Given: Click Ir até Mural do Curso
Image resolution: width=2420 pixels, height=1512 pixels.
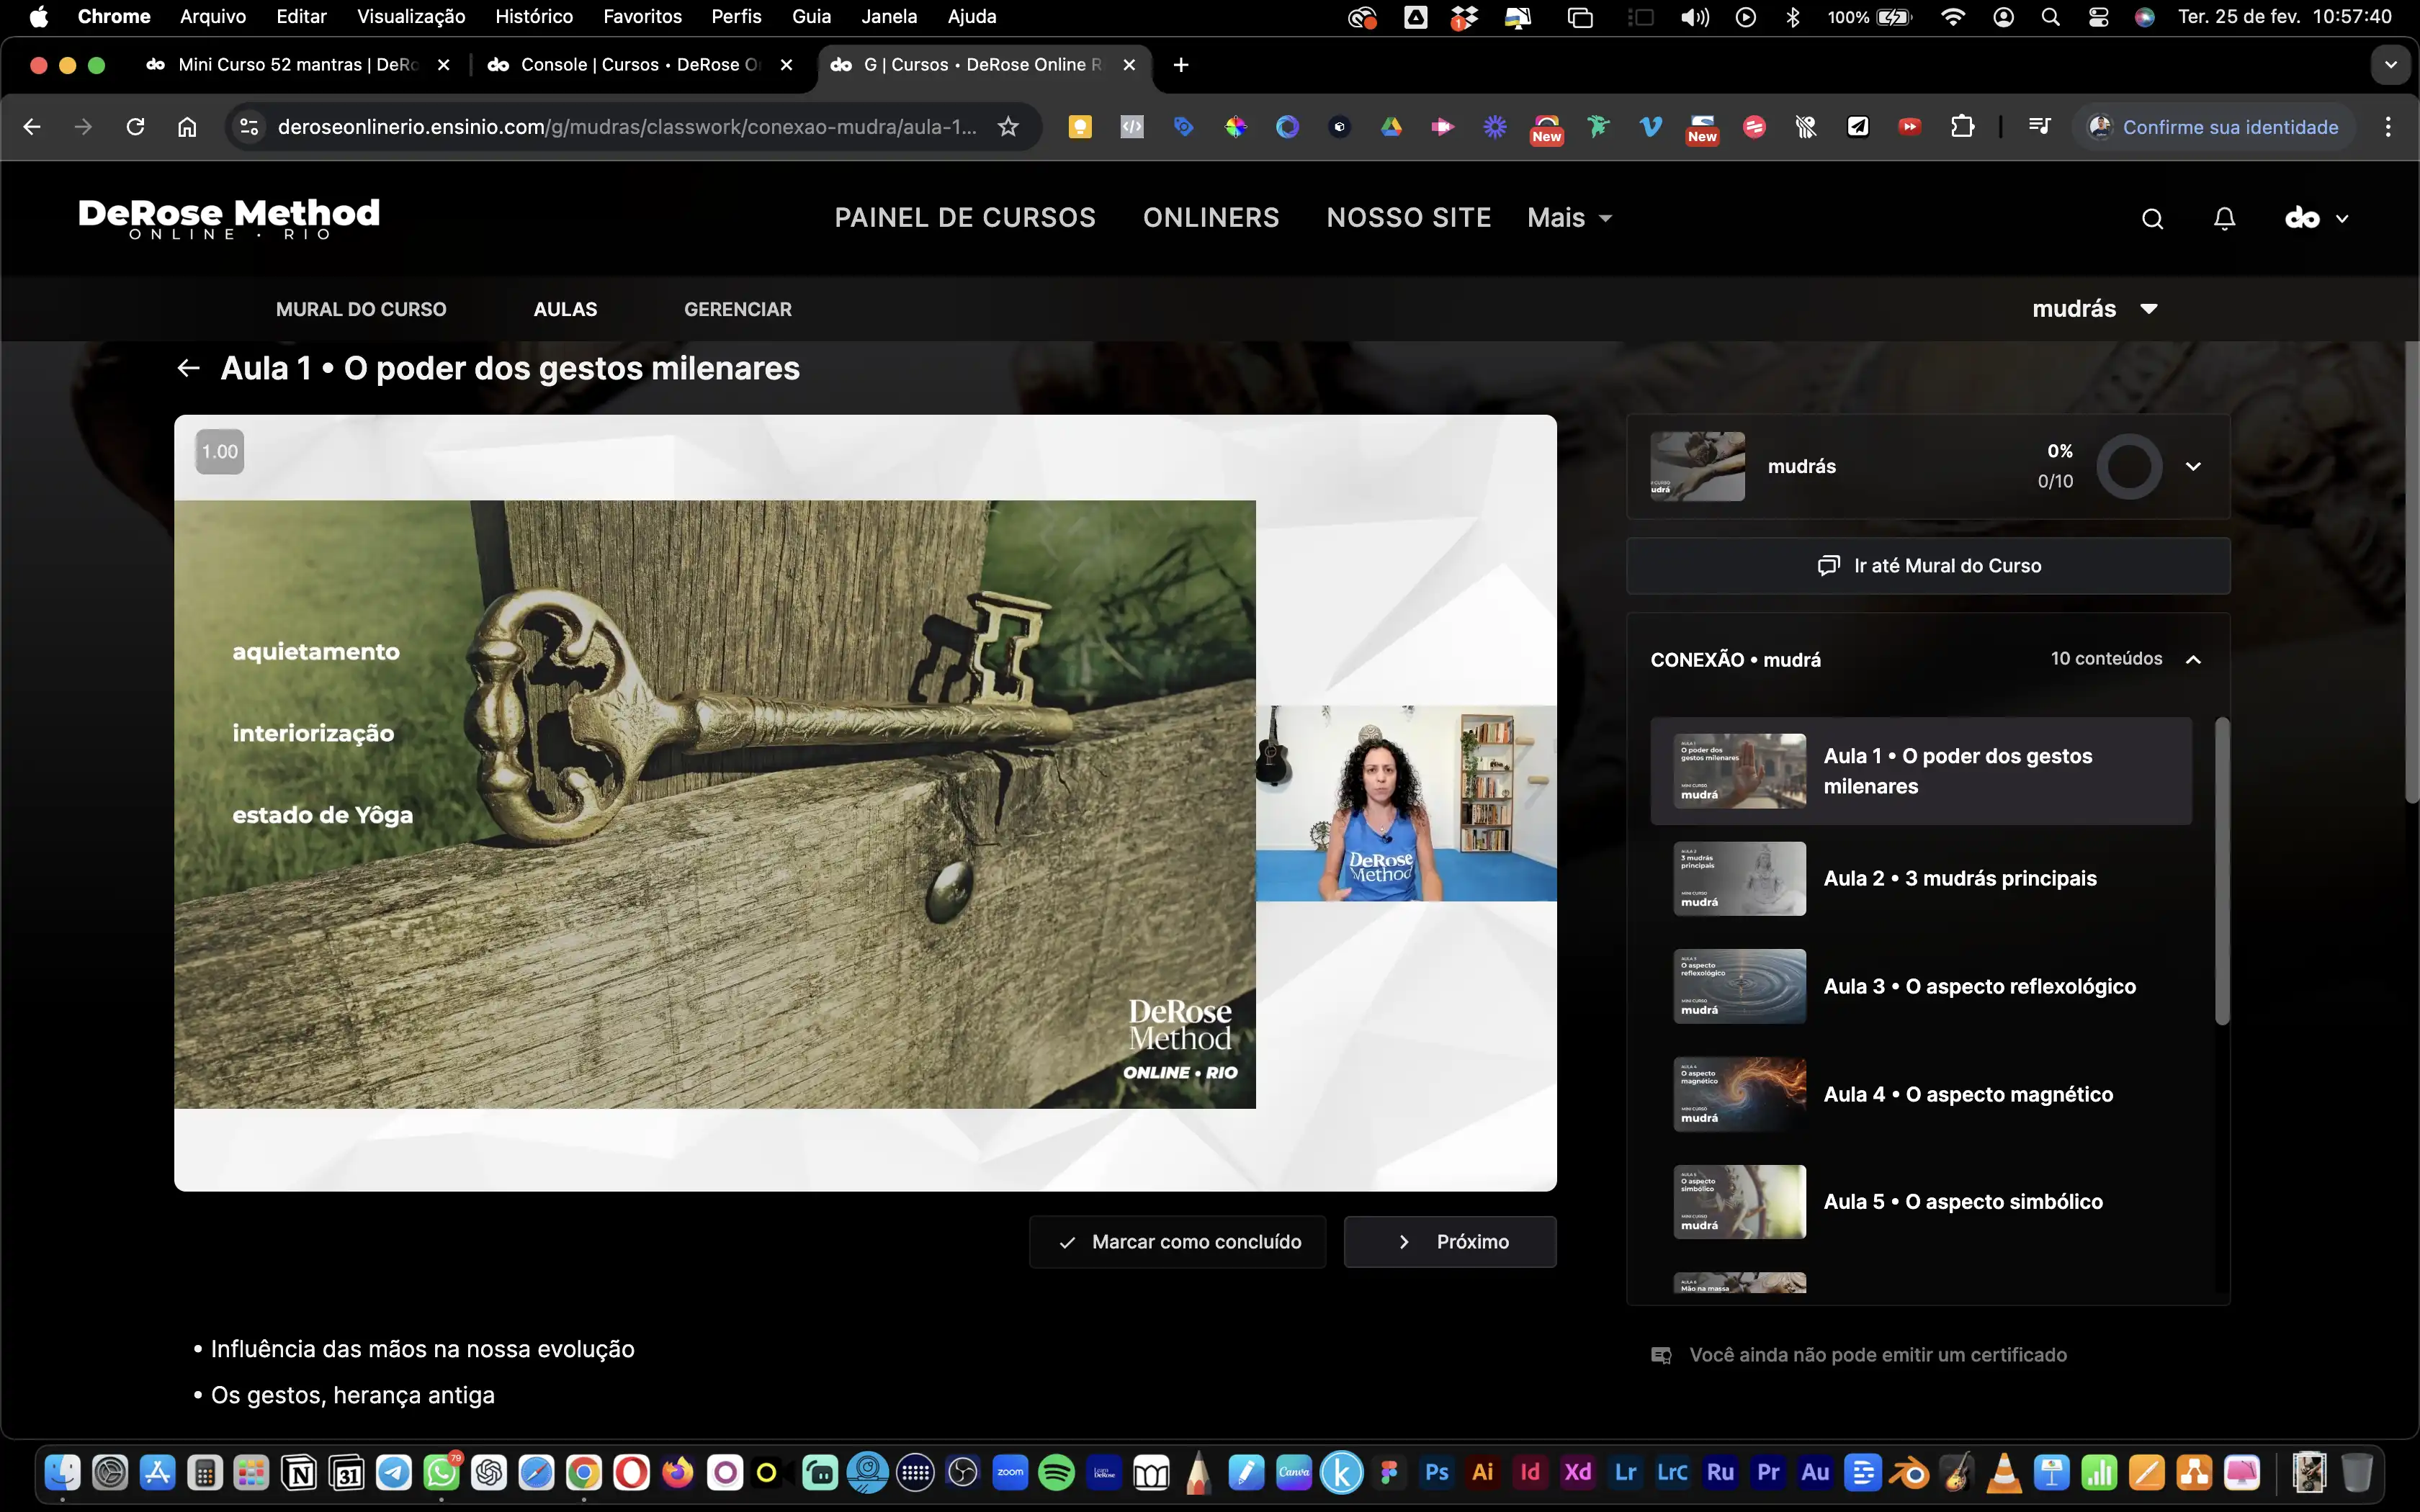Looking at the screenshot, I should [1928, 566].
